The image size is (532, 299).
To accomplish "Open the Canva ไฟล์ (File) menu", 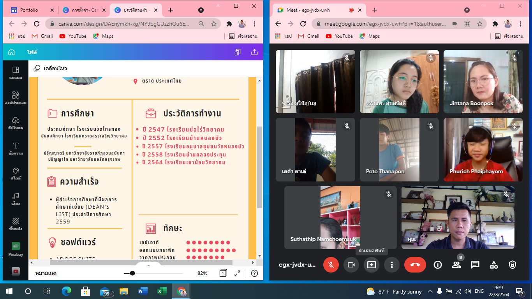I will (x=32, y=52).
